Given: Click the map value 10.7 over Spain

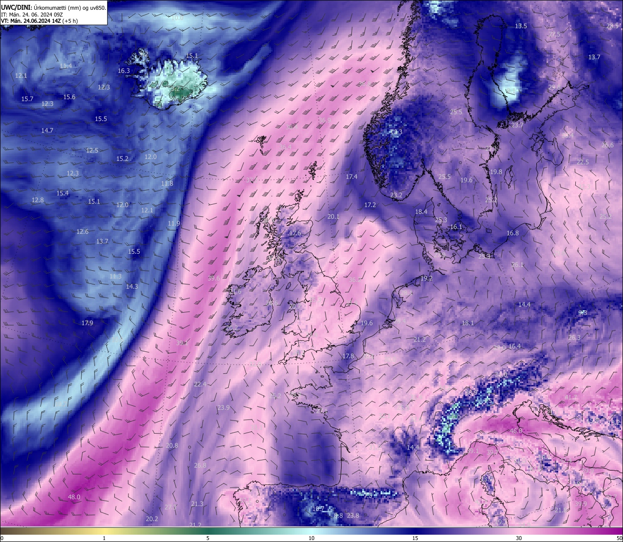Looking at the screenshot, I should click(318, 508).
